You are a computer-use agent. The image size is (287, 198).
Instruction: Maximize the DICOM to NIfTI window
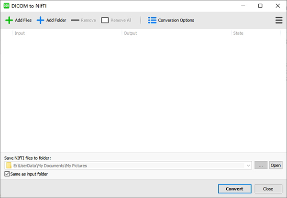coord(260,6)
